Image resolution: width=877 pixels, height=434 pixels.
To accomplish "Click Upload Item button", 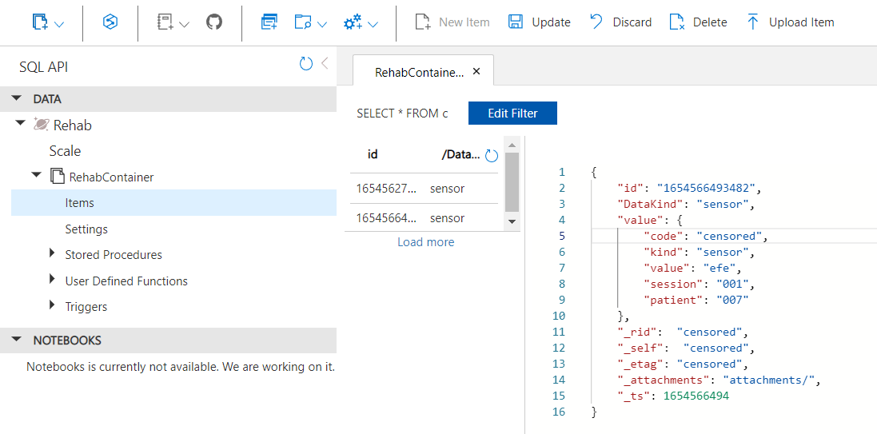I will pyautogui.click(x=791, y=22).
